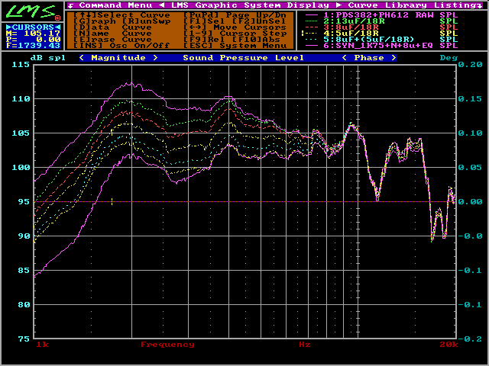Image resolution: width=489 pixels, height=366 pixels.
Task: Click the red dashed line sample for curve 3
Action: tap(312, 27)
